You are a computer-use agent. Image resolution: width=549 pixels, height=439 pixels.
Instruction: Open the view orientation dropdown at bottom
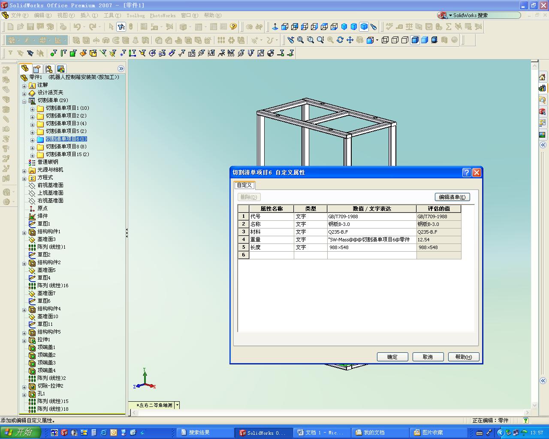click(x=177, y=405)
